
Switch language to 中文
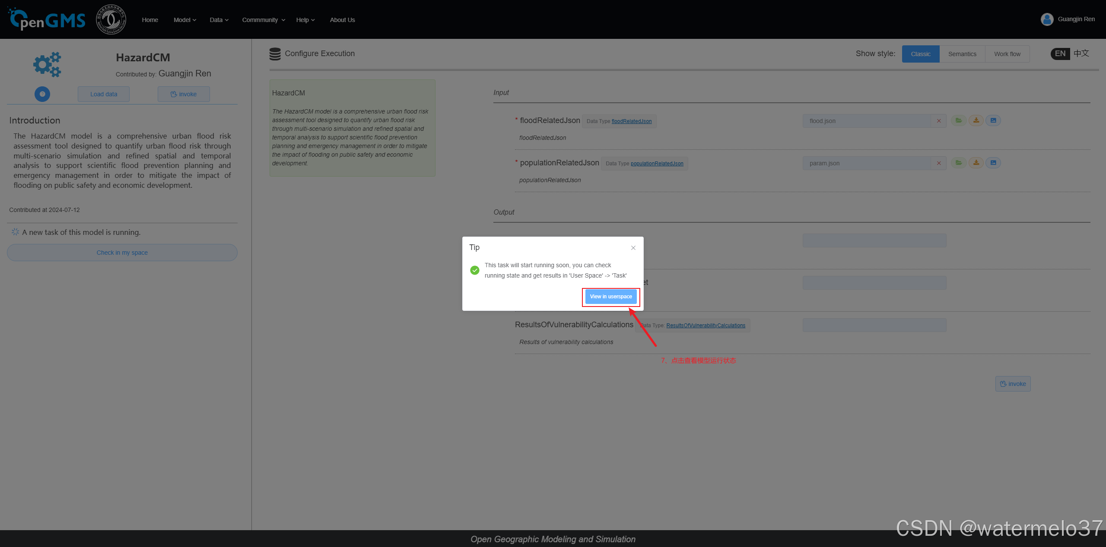1081,54
